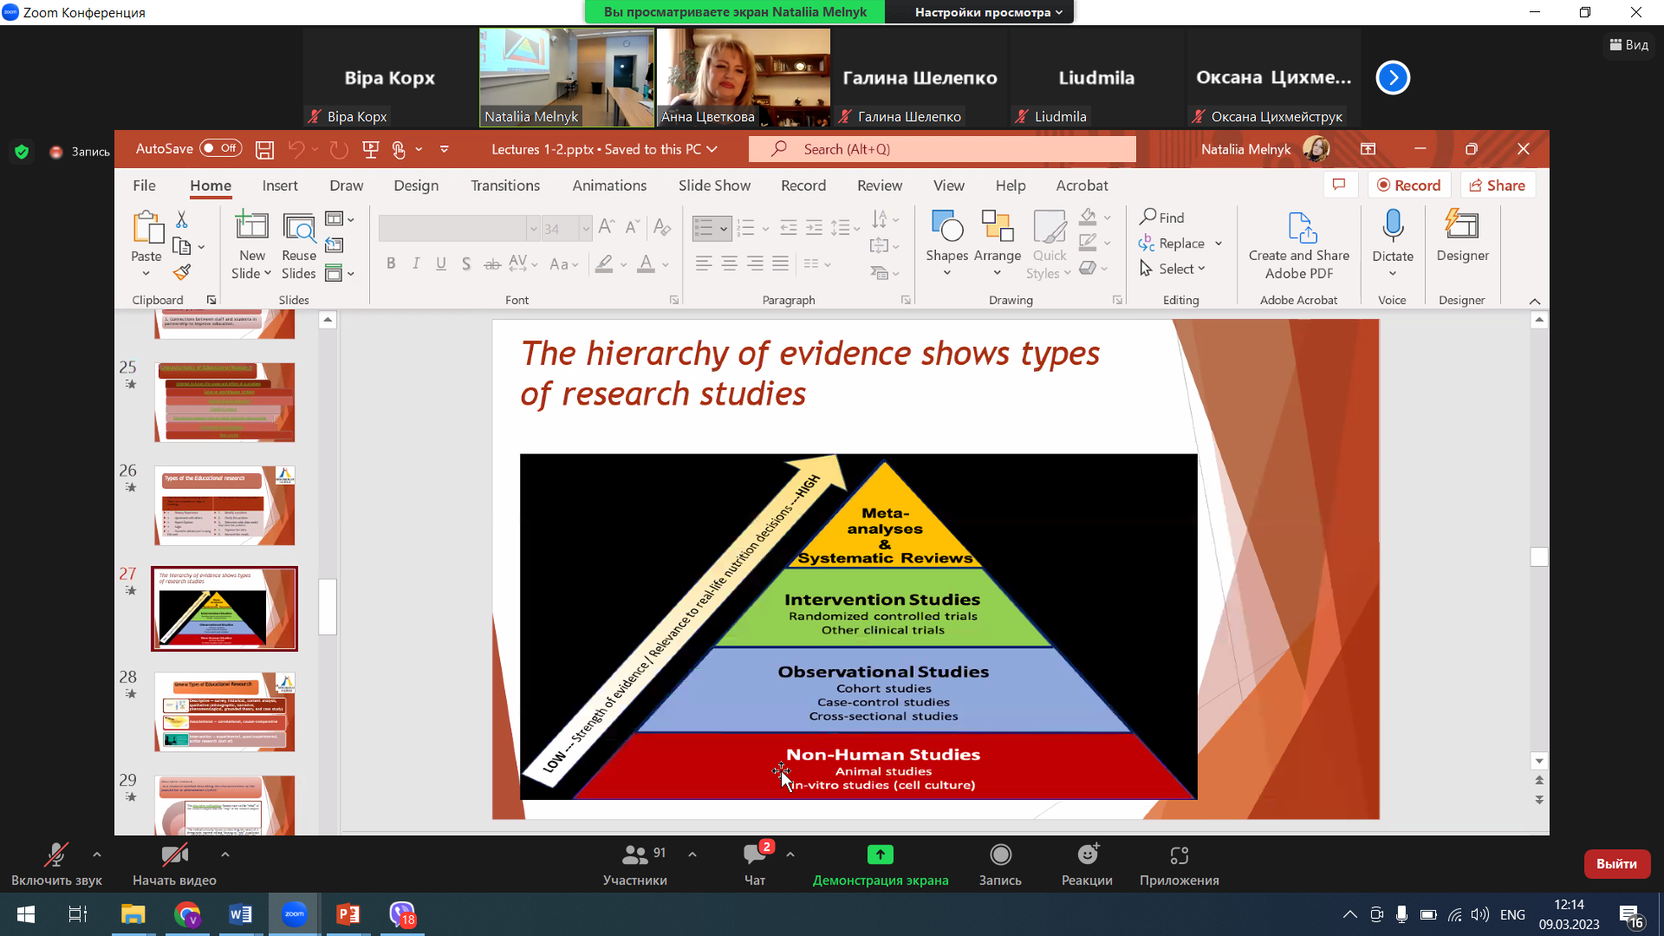Toggle Bold formatting
This screenshot has width=1664, height=936.
click(x=391, y=263)
